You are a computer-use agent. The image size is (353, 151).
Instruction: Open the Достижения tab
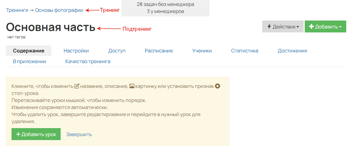(292, 51)
